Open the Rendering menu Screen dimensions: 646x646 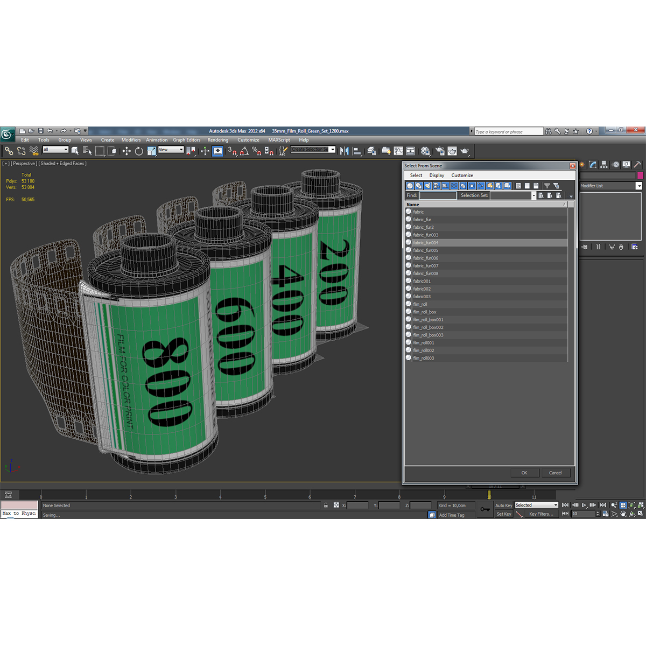(x=218, y=140)
